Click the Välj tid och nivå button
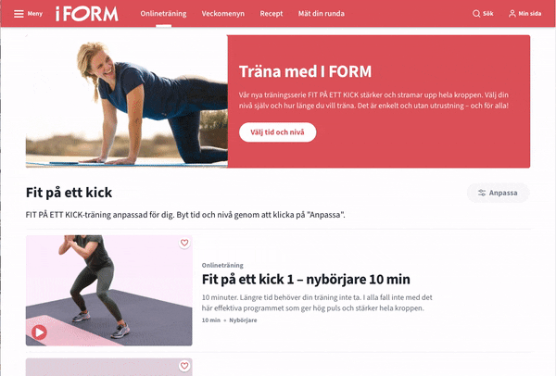 (278, 132)
